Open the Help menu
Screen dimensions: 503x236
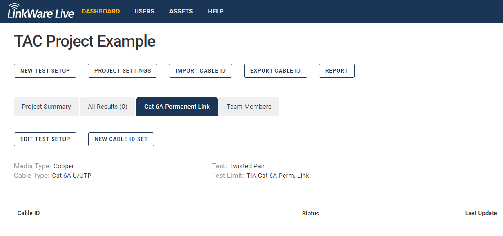(216, 11)
